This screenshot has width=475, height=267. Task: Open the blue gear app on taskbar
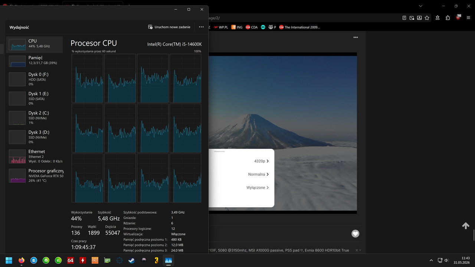pos(119,260)
